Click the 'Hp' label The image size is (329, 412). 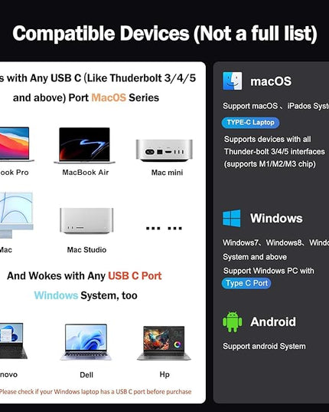pyautogui.click(x=164, y=374)
